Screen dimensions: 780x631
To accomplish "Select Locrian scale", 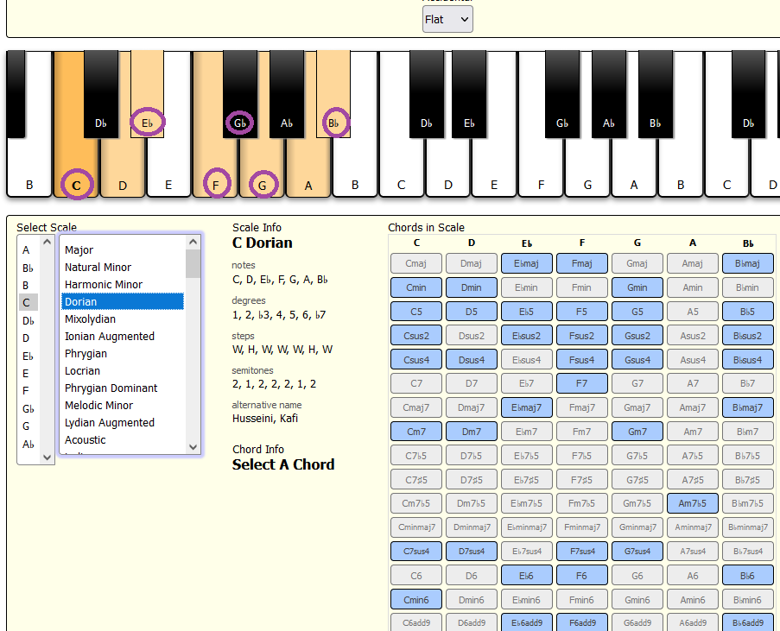I will [x=123, y=371].
